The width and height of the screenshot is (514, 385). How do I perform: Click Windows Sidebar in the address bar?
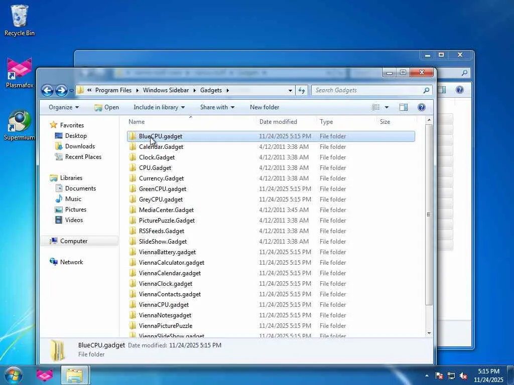166,90
